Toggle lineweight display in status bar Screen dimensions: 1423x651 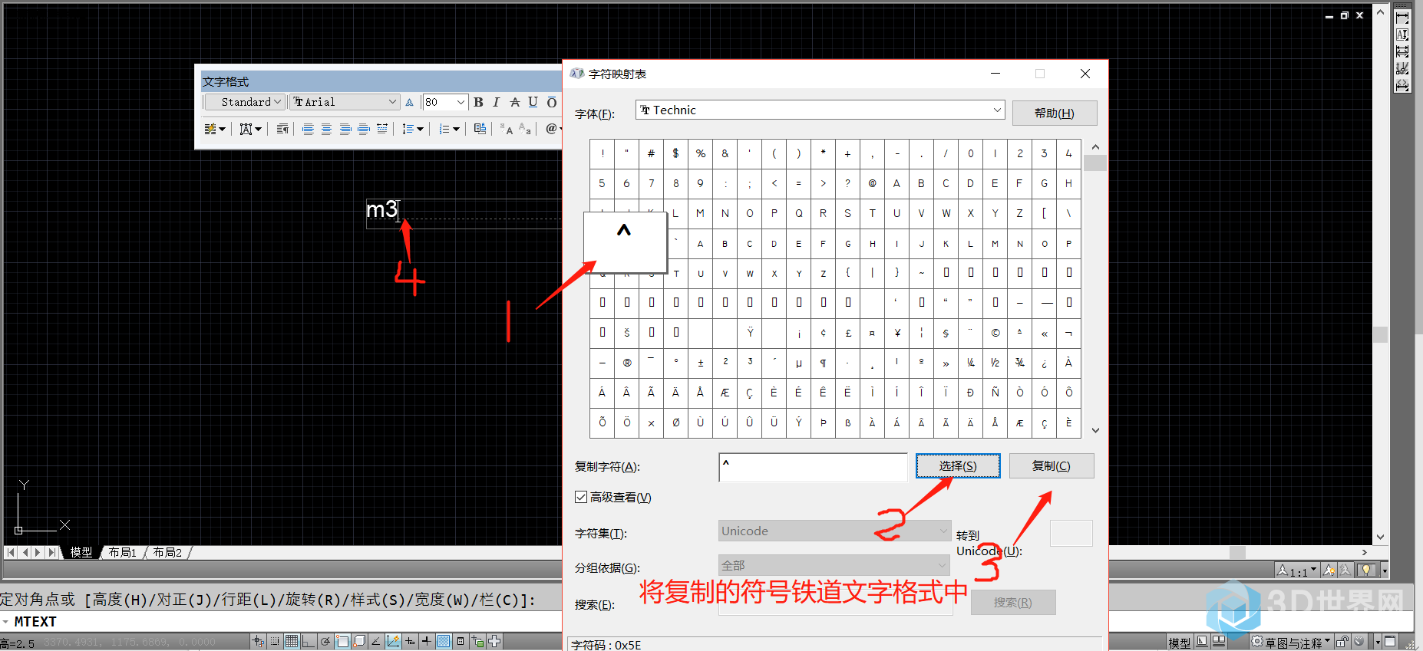click(427, 642)
